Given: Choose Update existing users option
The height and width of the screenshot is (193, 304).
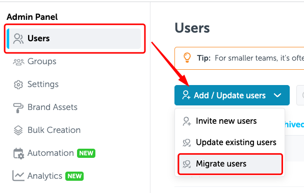Looking at the screenshot, I should pyautogui.click(x=230, y=143).
